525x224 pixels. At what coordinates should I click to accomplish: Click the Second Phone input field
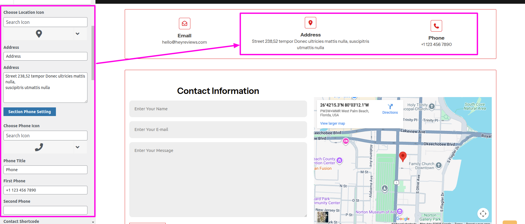[45, 210]
